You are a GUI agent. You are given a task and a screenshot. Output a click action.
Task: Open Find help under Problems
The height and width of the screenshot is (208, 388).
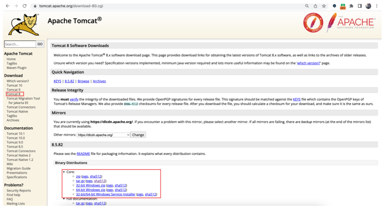point(13,195)
